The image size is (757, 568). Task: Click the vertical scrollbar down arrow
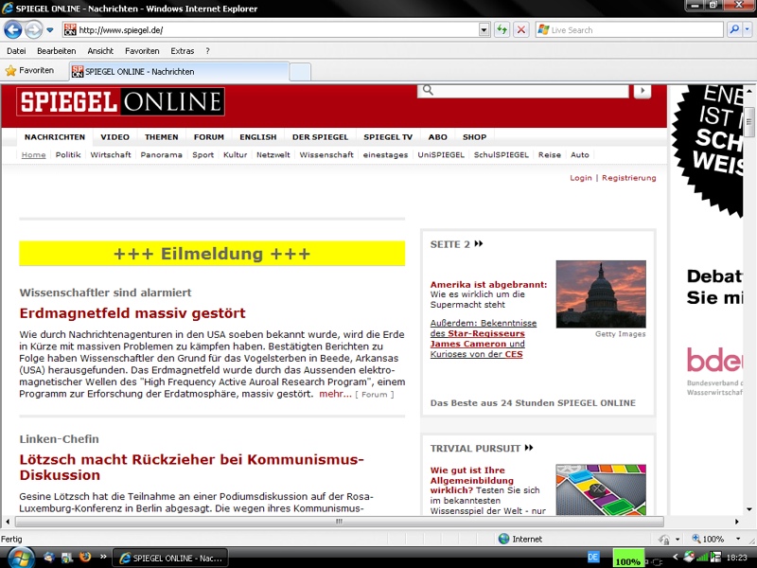tap(748, 509)
